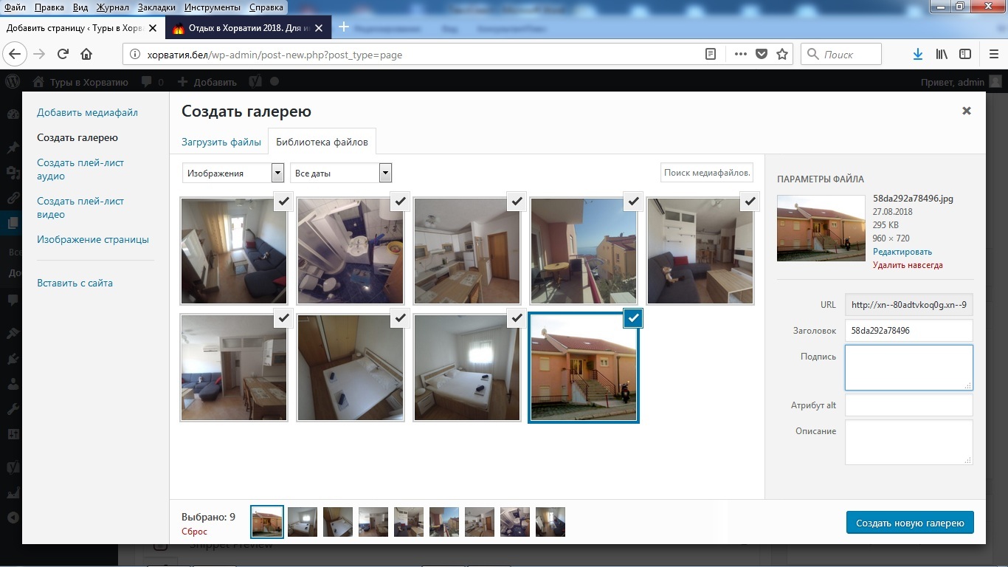Viewport: 1008px width, 567px height.
Task: Toggle reader view icon in address bar
Action: coord(710,54)
